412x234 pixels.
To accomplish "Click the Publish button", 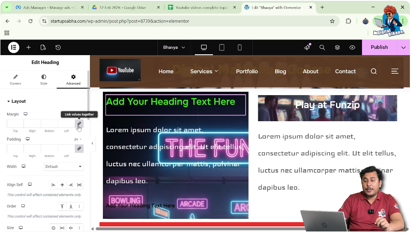I will (x=379, y=48).
